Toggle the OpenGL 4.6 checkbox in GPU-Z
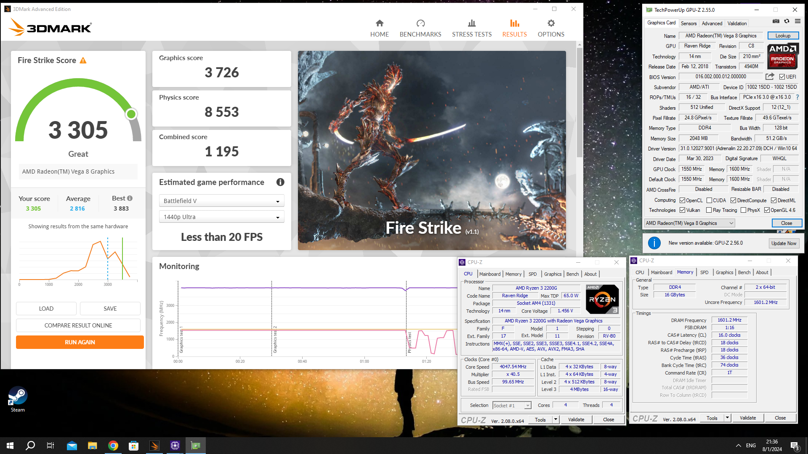808x454 pixels. click(x=767, y=210)
